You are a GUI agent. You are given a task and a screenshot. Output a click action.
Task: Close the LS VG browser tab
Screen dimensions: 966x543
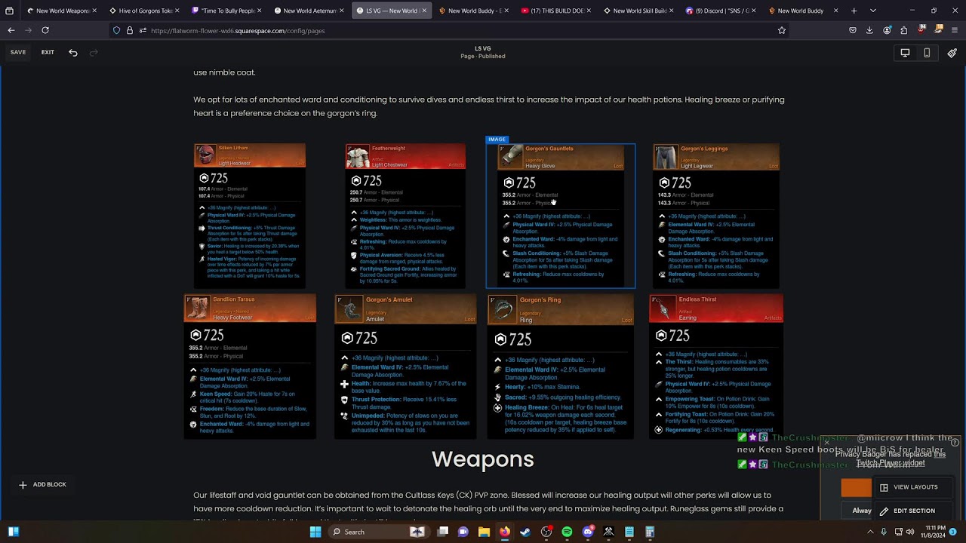424,11
